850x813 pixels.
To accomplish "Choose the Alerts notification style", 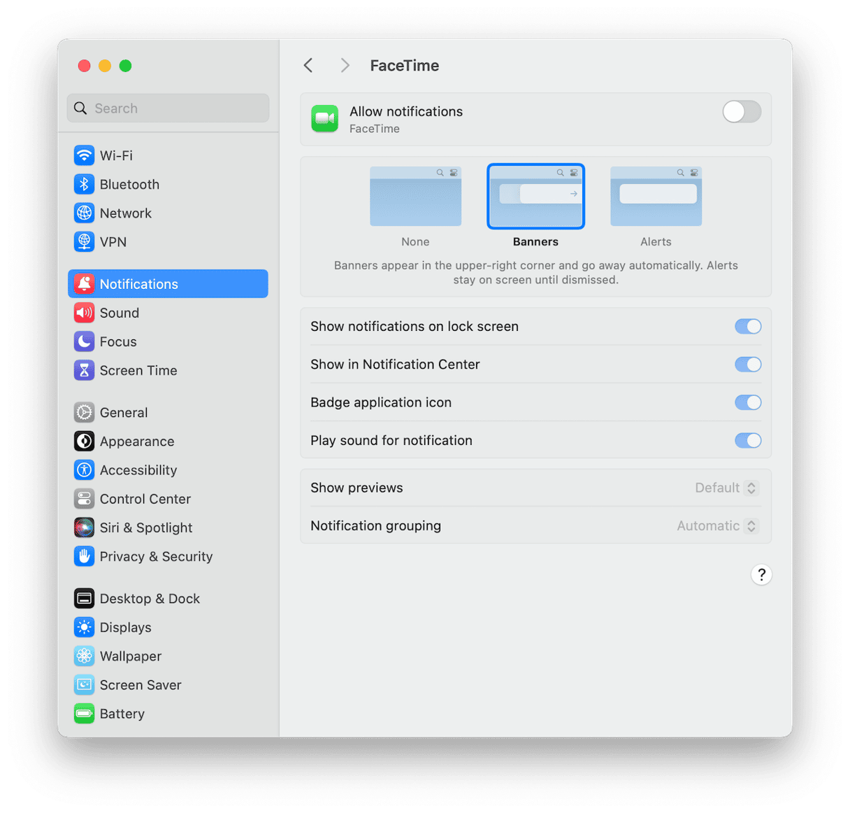I will [x=656, y=197].
